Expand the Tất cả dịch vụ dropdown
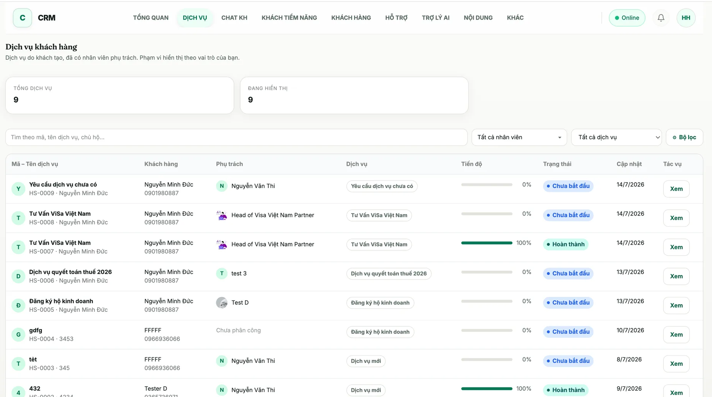712x397 pixels. click(616, 137)
